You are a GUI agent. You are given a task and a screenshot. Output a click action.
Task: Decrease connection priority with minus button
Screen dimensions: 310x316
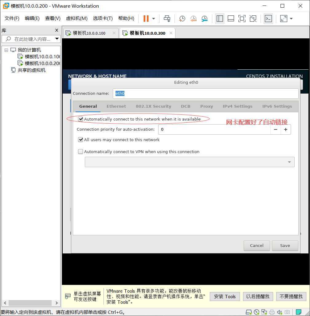pos(276,129)
